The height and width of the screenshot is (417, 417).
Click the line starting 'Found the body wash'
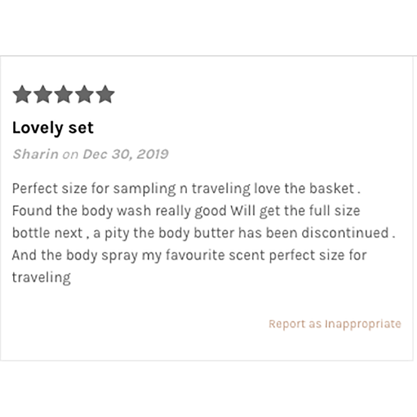186,211
